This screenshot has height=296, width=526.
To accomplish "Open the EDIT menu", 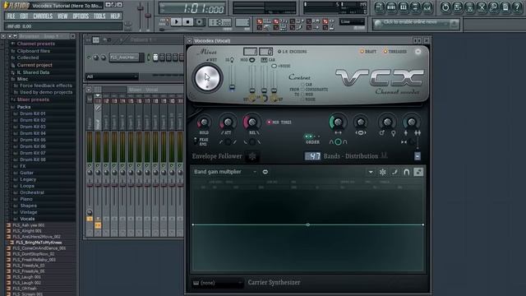I will tap(24, 16).
